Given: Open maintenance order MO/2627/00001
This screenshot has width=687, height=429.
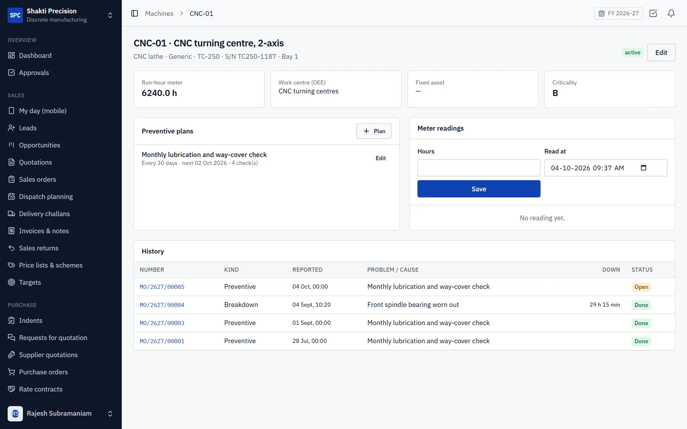Looking at the screenshot, I should [162, 341].
